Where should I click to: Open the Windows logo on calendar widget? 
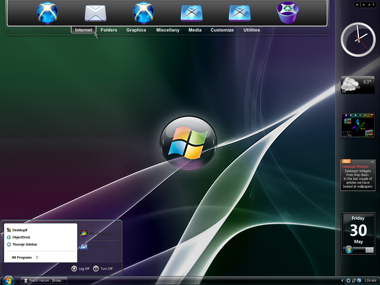point(349,250)
